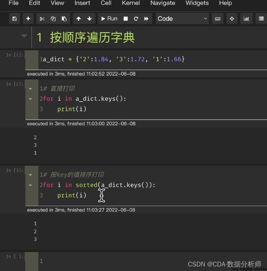
Task: Open the cell type Code dropdown
Action: point(182,19)
